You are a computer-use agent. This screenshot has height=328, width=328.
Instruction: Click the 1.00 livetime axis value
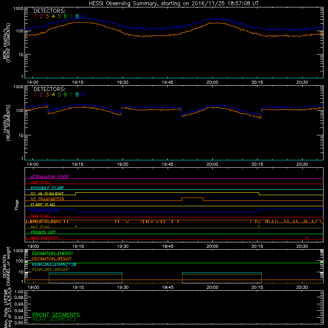[x=19, y=292]
